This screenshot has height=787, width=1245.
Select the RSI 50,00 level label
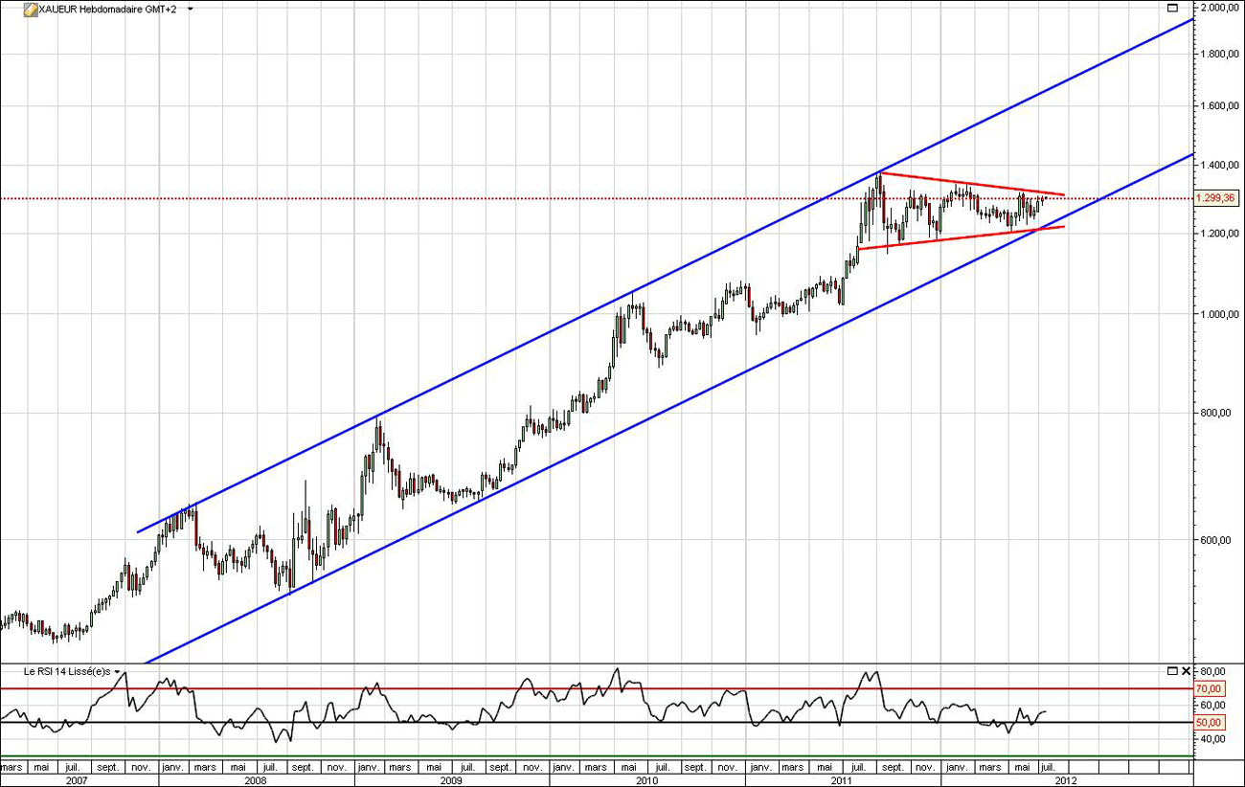point(1209,722)
